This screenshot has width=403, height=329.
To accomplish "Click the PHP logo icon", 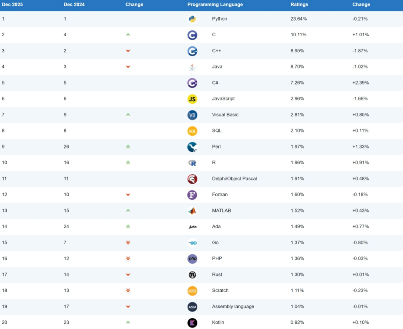I will (192, 259).
